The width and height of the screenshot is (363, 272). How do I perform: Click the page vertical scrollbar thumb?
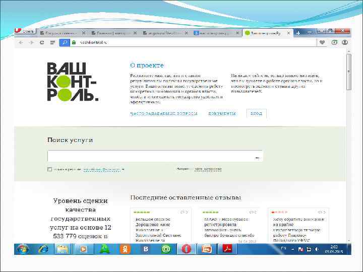(x=349, y=72)
